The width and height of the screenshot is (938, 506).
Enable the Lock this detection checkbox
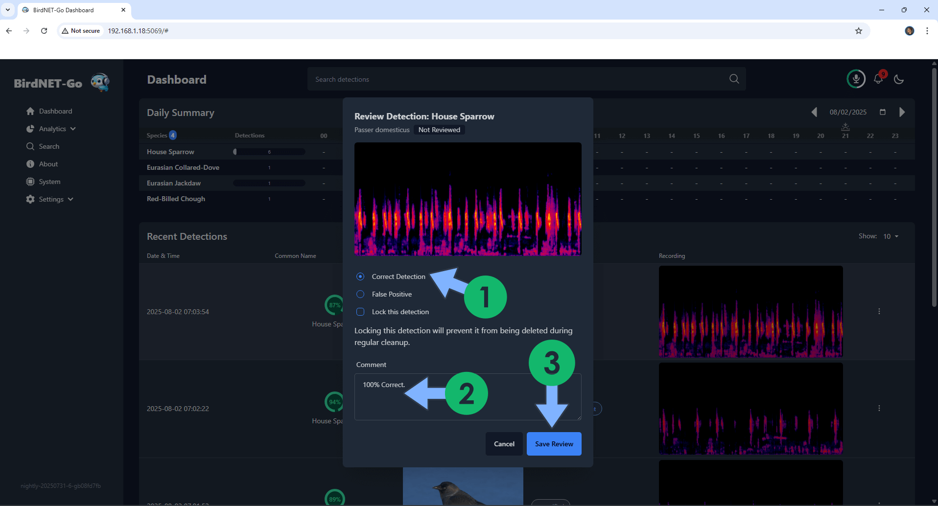[x=360, y=312]
